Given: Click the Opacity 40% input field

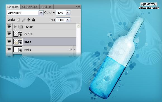Looking at the screenshot, I should [x=61, y=13].
